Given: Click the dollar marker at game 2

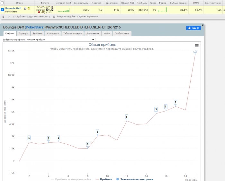Looking at the screenshot, I should coord(29,138).
